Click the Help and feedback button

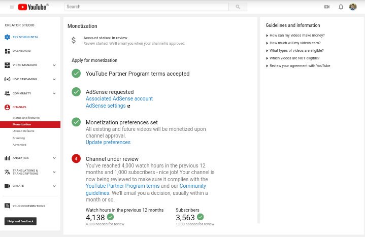click(x=20, y=221)
